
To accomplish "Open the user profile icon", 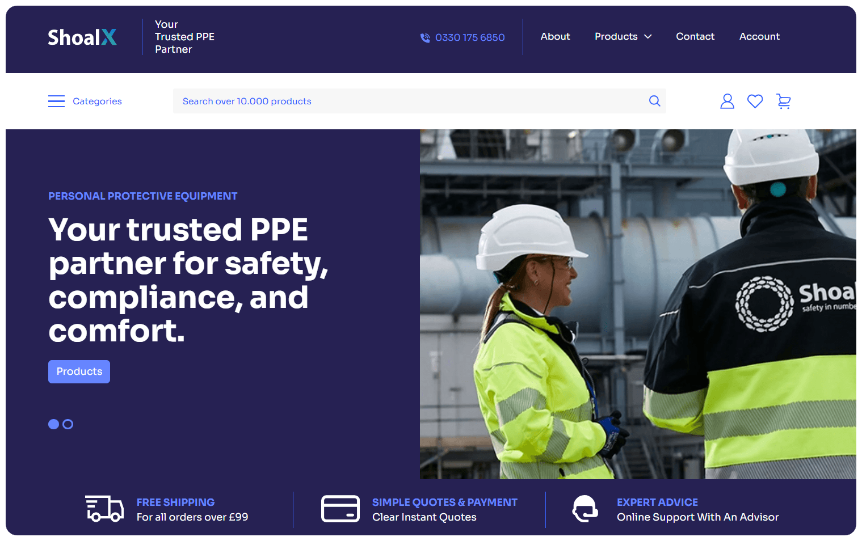I will pos(727,102).
